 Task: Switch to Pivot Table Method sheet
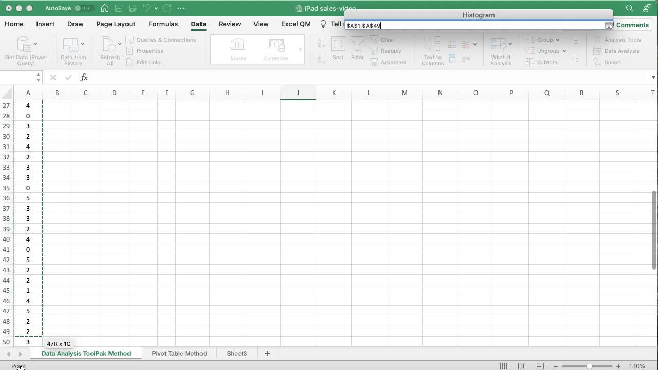click(179, 353)
